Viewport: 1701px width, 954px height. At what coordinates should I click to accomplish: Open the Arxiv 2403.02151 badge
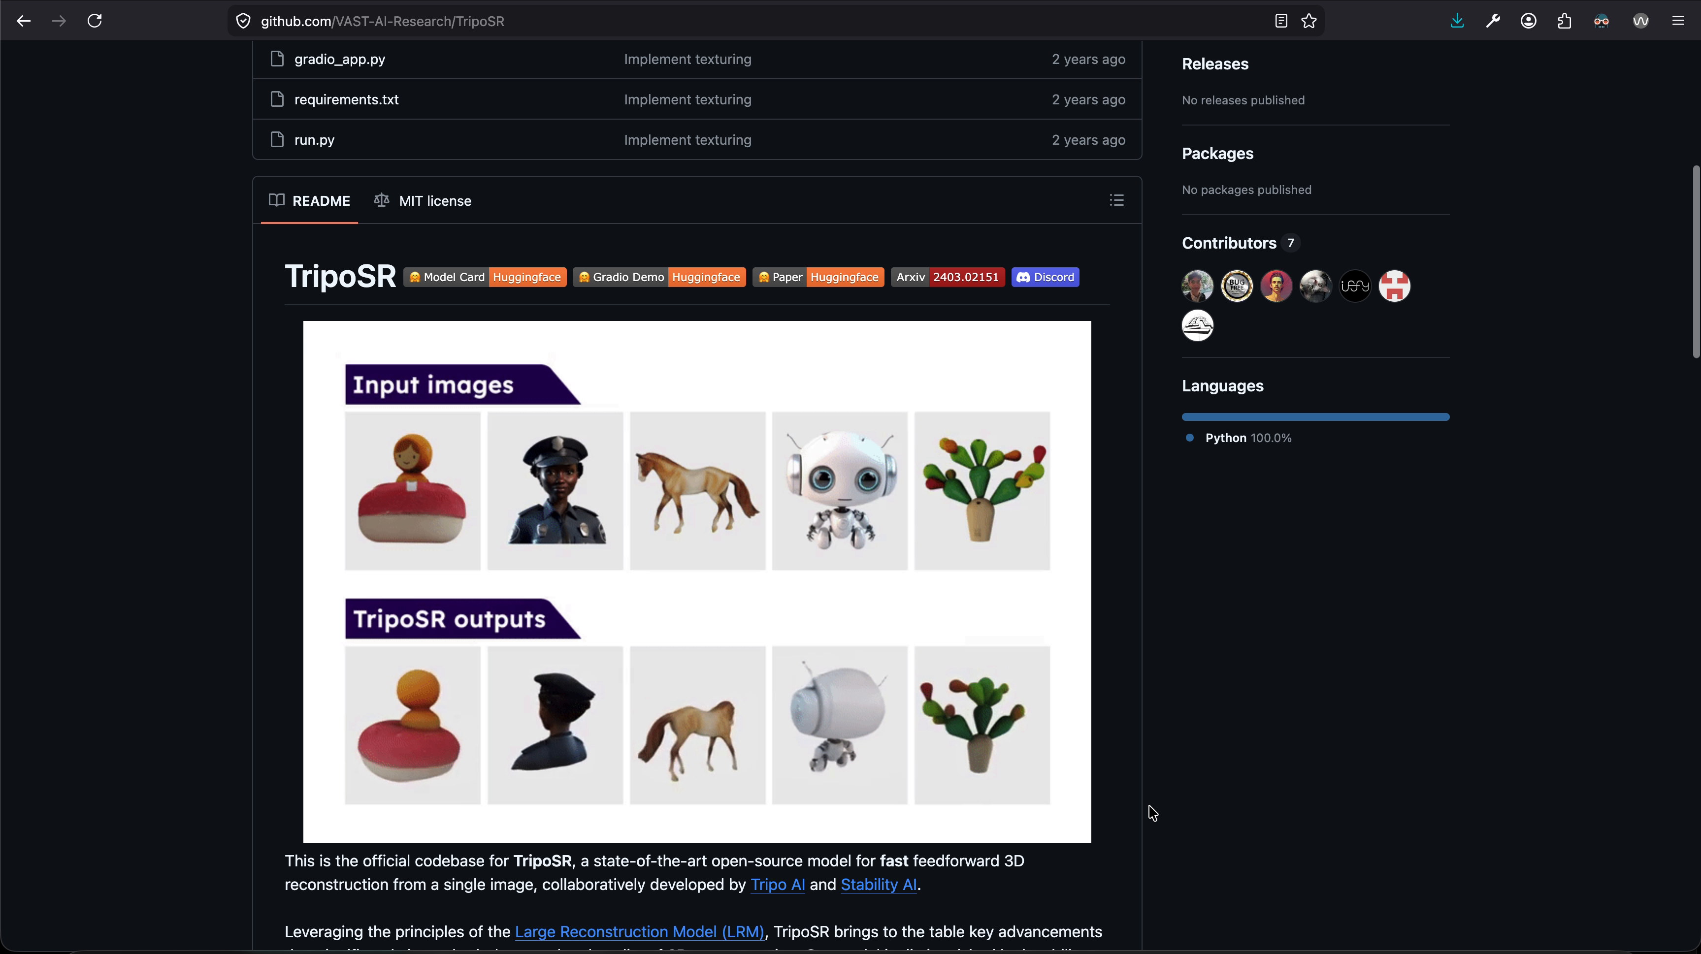(x=948, y=277)
